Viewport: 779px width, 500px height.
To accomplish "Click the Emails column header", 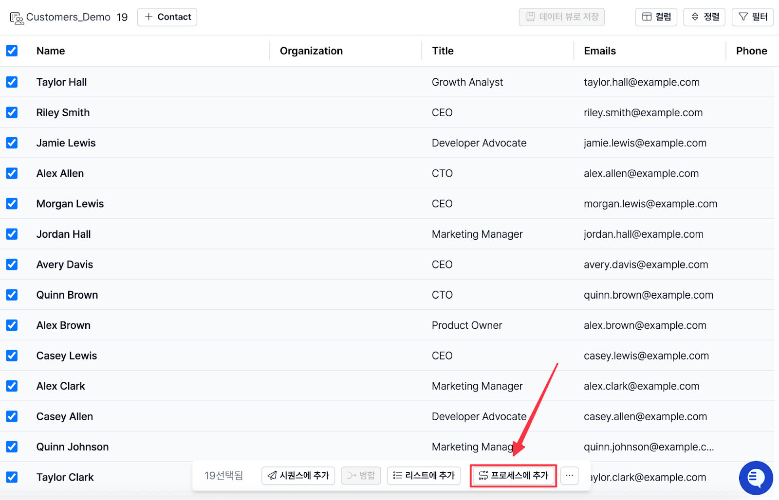I will tap(599, 51).
